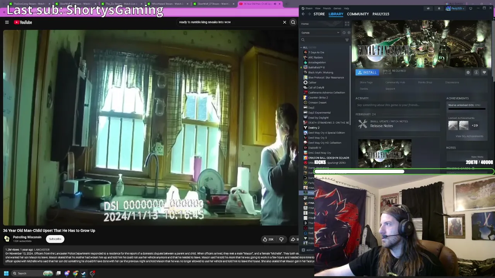Run the YouTube search magnifier button

pyautogui.click(x=293, y=22)
